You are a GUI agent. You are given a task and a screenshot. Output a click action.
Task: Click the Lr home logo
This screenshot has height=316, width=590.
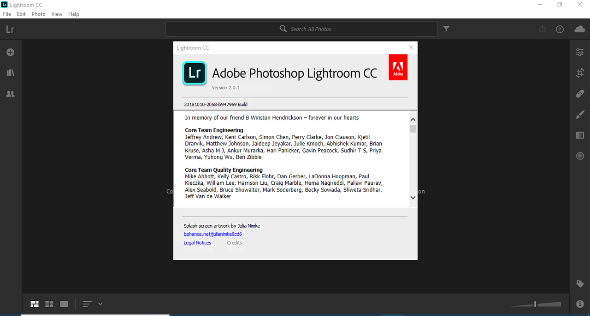pos(10,29)
